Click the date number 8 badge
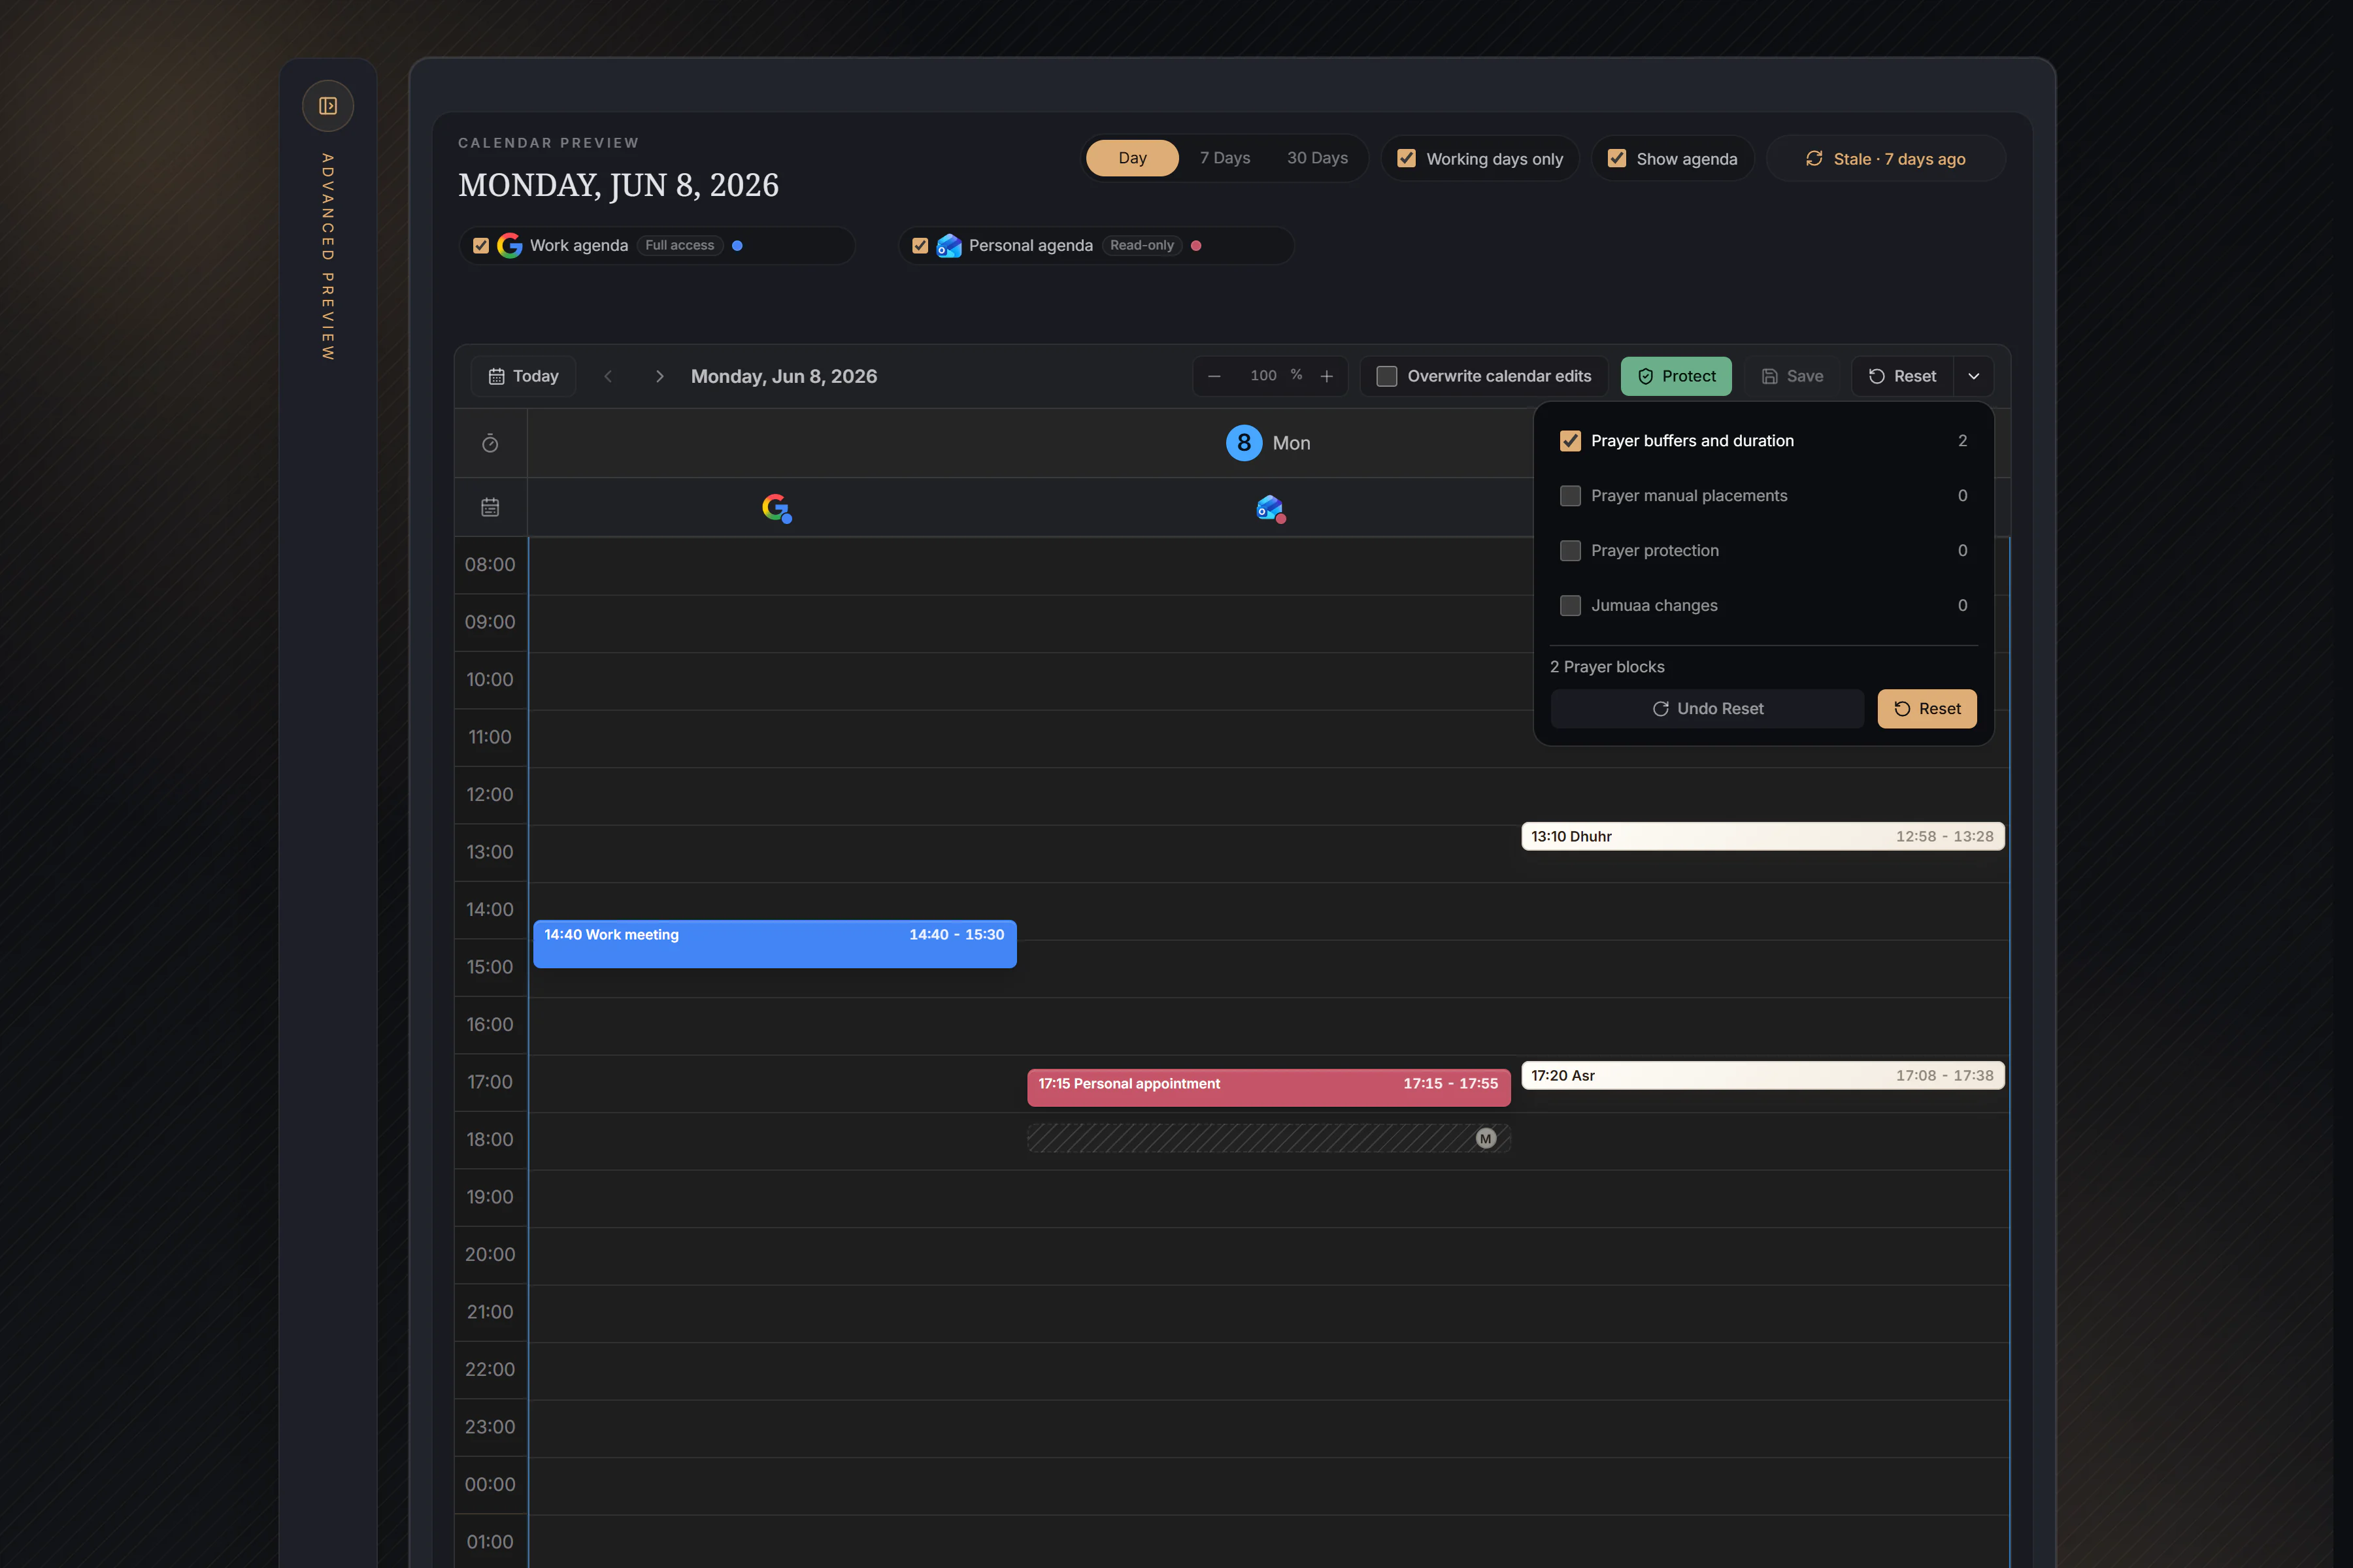The width and height of the screenshot is (2353, 1568). pyautogui.click(x=1244, y=442)
